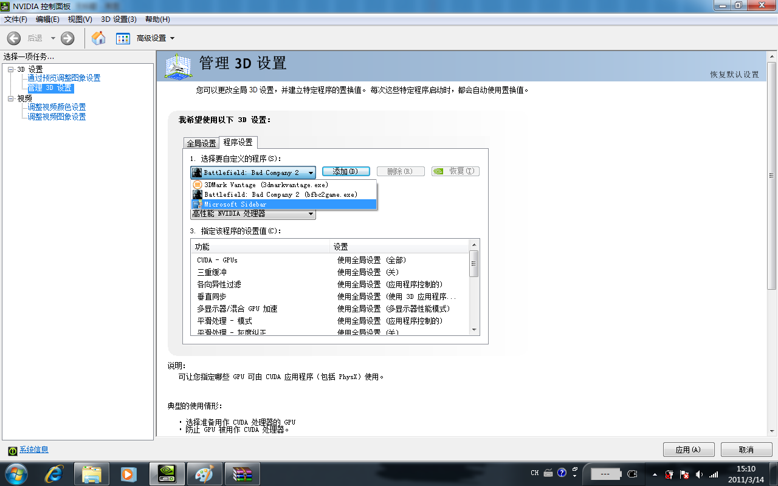Viewport: 778px width, 486px height.
Task: Click the Action Center flag tray icon
Action: (x=684, y=474)
